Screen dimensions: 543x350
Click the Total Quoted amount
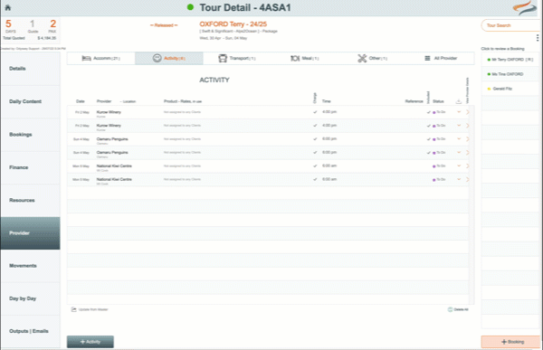coord(47,38)
